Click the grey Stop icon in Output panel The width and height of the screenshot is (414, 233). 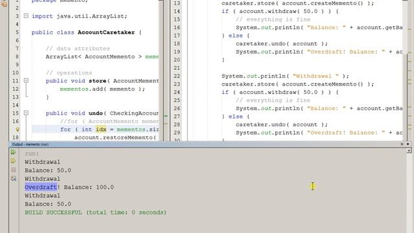14,170
